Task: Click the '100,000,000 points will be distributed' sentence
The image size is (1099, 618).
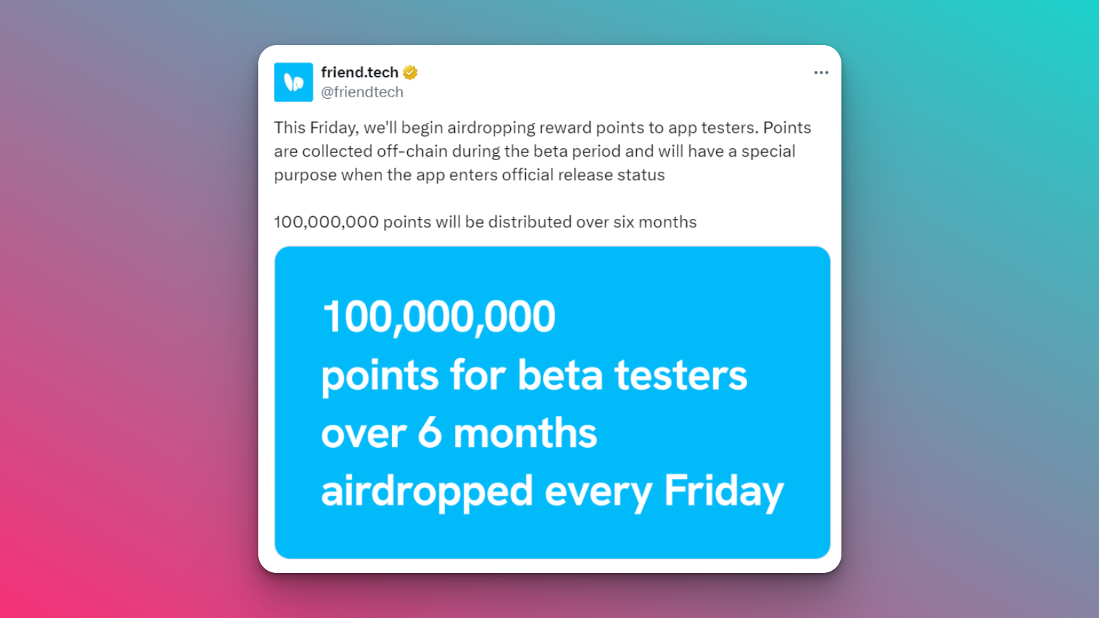Action: pyautogui.click(x=484, y=222)
